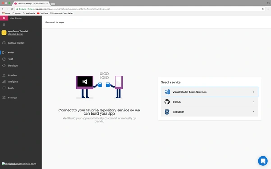
Task: Click the Secure lock indicator
Action: coord(21,9)
